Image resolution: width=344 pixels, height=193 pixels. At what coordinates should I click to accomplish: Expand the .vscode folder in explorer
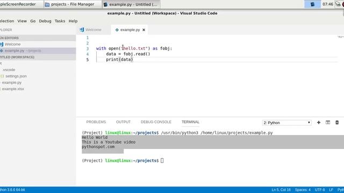click(x=9, y=70)
